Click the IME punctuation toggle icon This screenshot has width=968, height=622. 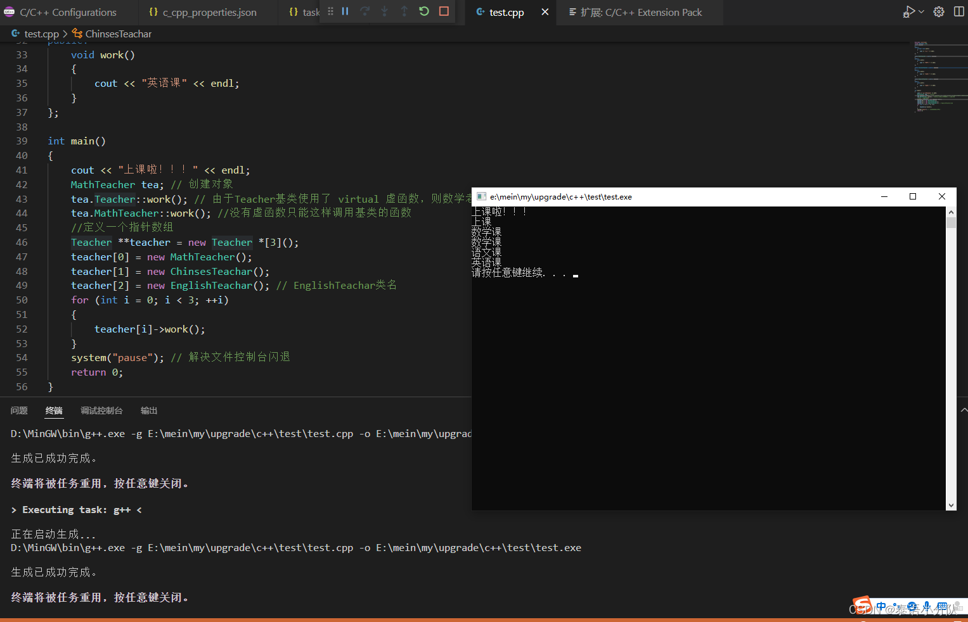[896, 607]
